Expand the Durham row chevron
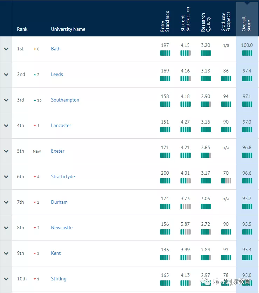259x293 pixels. tap(6, 202)
